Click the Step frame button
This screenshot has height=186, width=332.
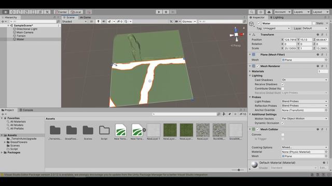[173, 12]
